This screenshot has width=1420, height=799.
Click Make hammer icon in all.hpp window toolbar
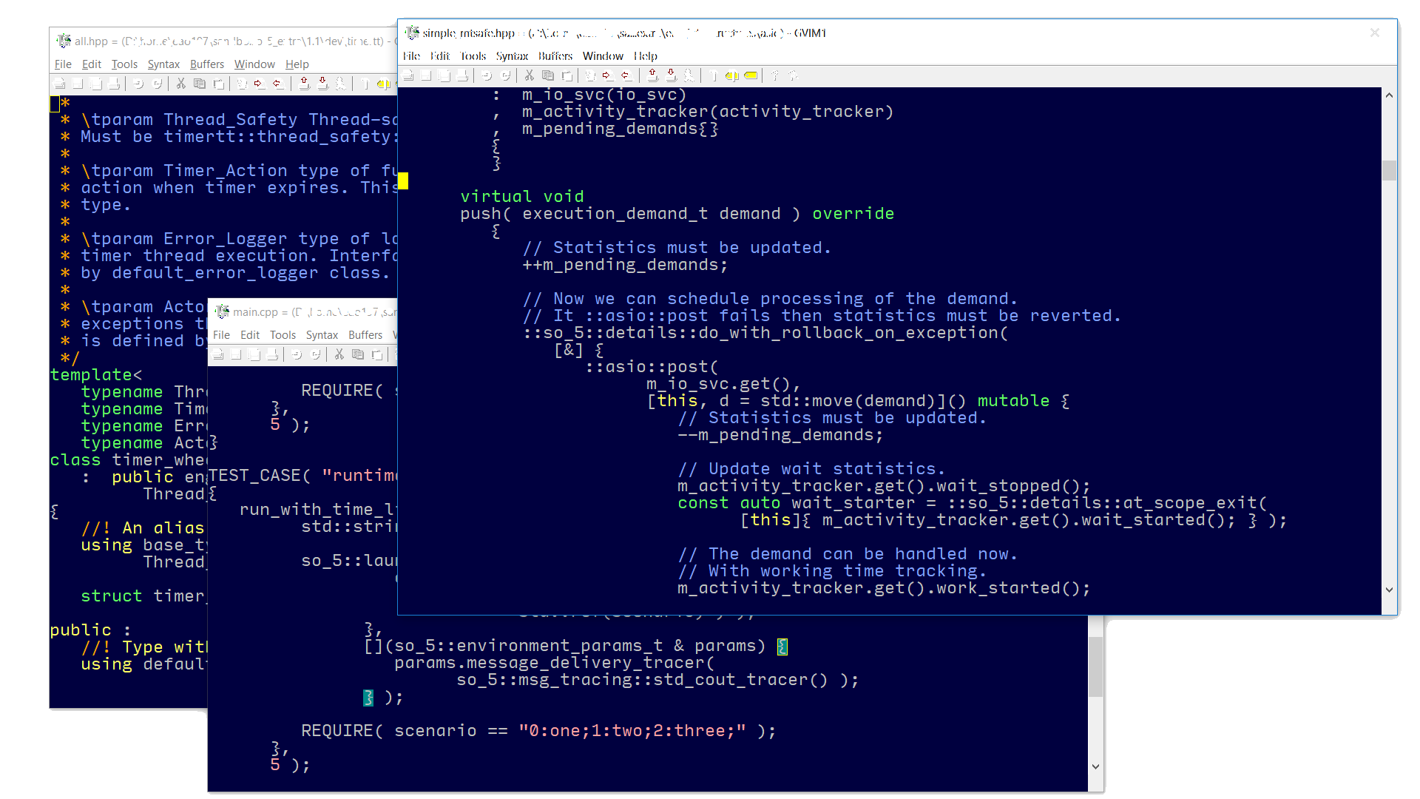(365, 84)
